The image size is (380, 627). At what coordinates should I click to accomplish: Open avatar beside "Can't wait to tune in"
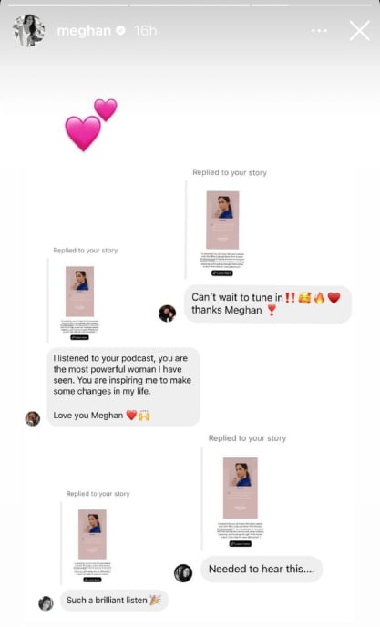[x=167, y=313]
